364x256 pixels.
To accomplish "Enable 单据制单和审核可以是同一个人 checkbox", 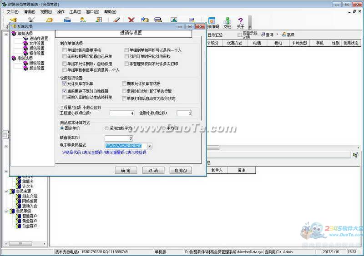I will point(126,50).
